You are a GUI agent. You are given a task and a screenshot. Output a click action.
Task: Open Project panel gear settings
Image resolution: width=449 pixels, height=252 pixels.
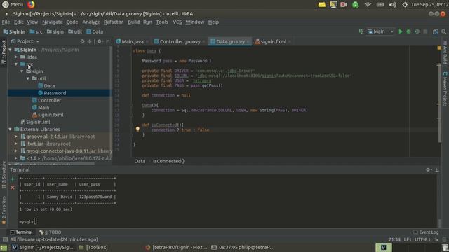[x=100, y=41]
